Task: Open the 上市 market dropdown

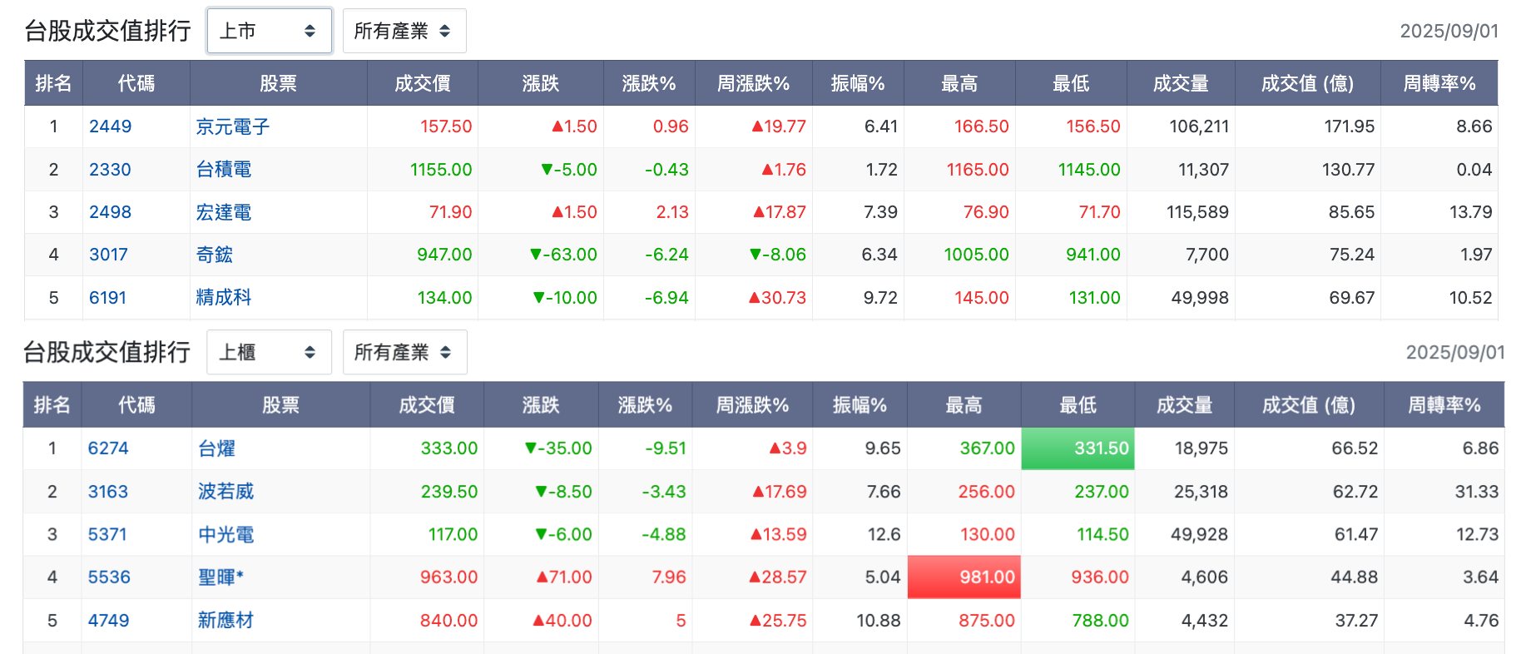Action: [269, 31]
